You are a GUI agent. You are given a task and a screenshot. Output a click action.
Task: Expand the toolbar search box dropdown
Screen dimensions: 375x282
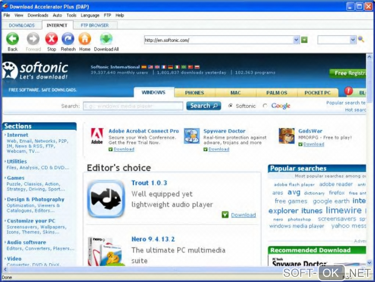pos(353,40)
